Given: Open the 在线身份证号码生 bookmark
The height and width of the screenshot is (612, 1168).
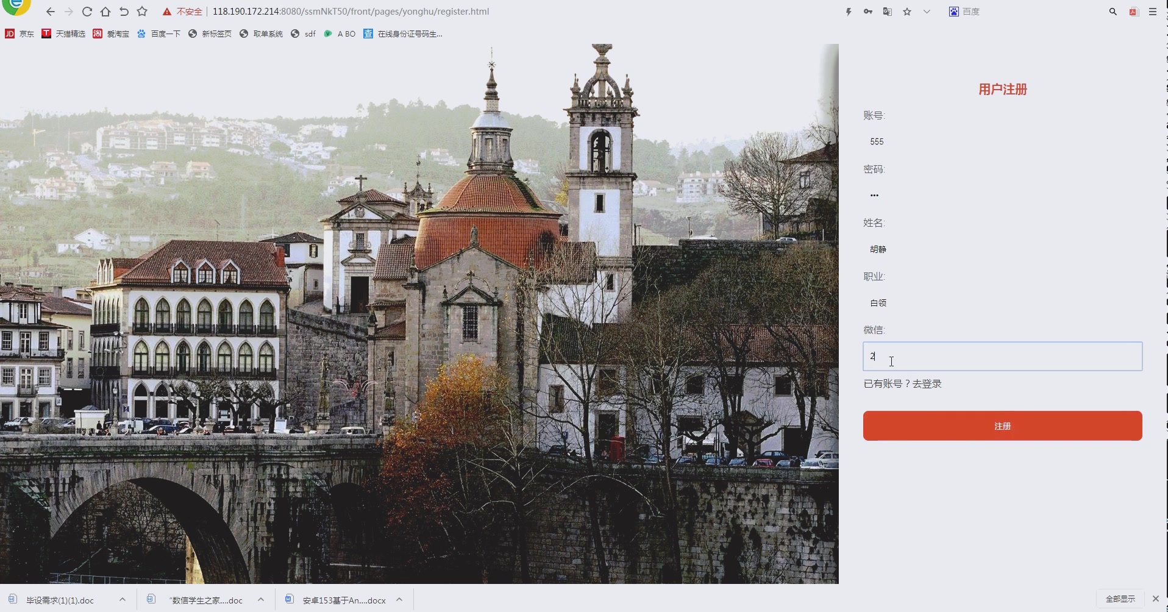Looking at the screenshot, I should click(x=402, y=34).
